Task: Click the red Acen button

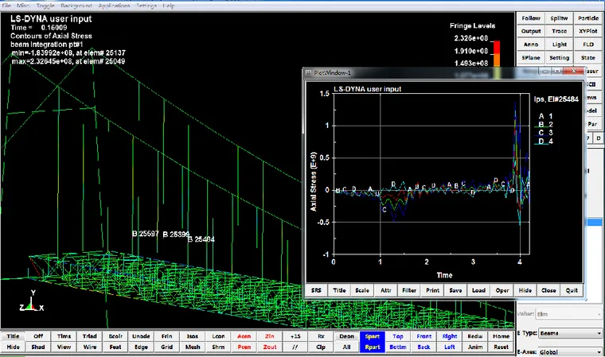Action: click(244, 336)
